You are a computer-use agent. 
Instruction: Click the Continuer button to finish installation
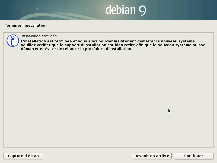click(193, 156)
